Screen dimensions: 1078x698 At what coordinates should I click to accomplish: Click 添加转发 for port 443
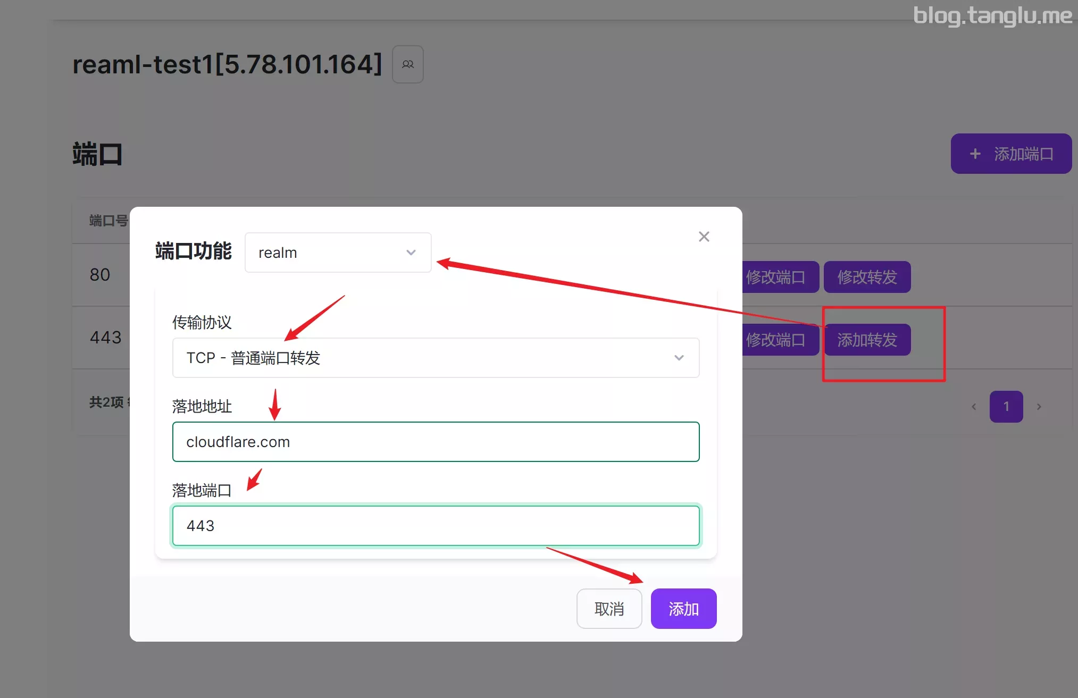pyautogui.click(x=867, y=340)
